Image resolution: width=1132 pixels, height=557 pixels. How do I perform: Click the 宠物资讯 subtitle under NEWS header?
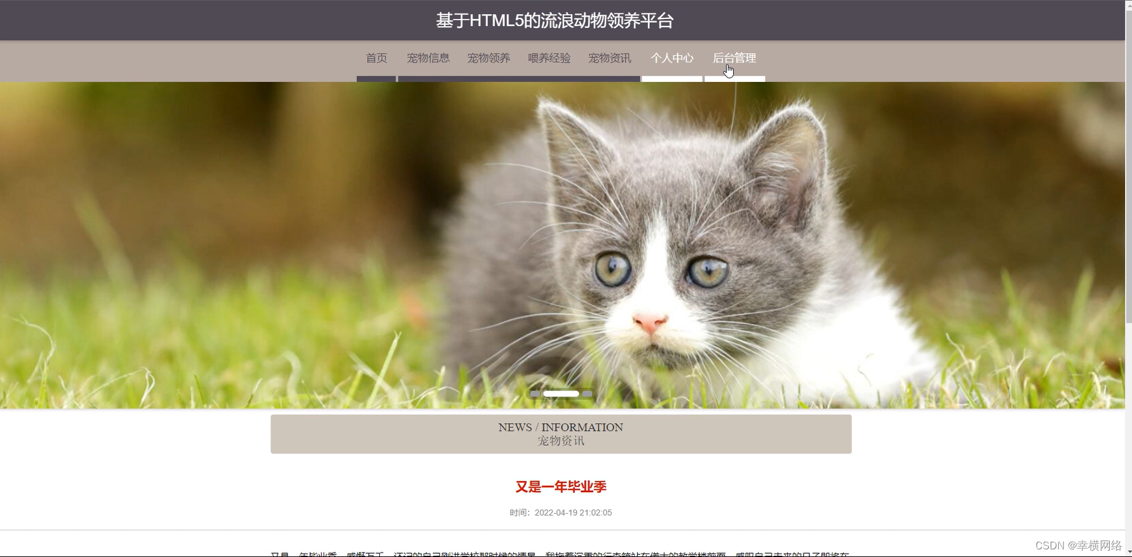click(x=561, y=441)
